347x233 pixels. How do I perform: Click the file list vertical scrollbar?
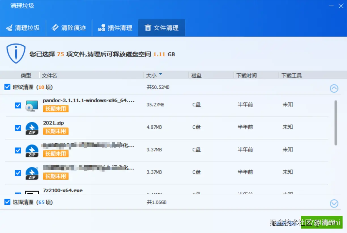(336, 123)
